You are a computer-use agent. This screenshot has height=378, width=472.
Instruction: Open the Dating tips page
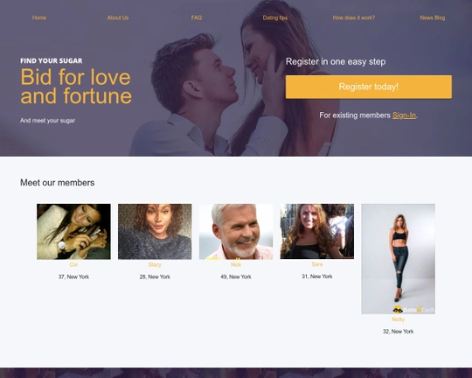[274, 17]
